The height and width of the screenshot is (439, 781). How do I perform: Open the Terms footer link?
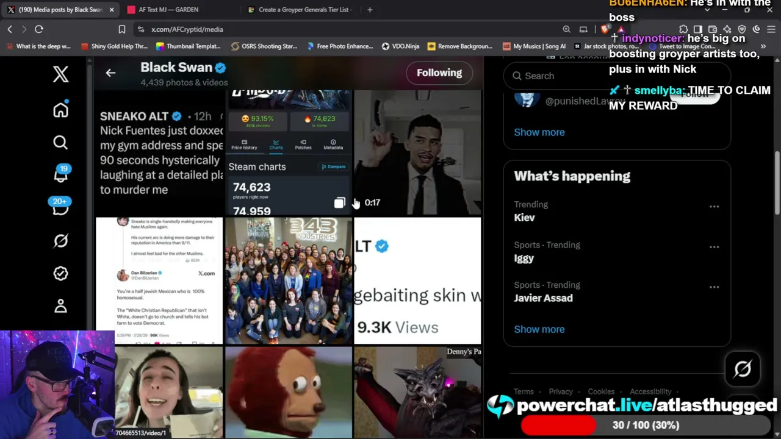[x=524, y=391]
